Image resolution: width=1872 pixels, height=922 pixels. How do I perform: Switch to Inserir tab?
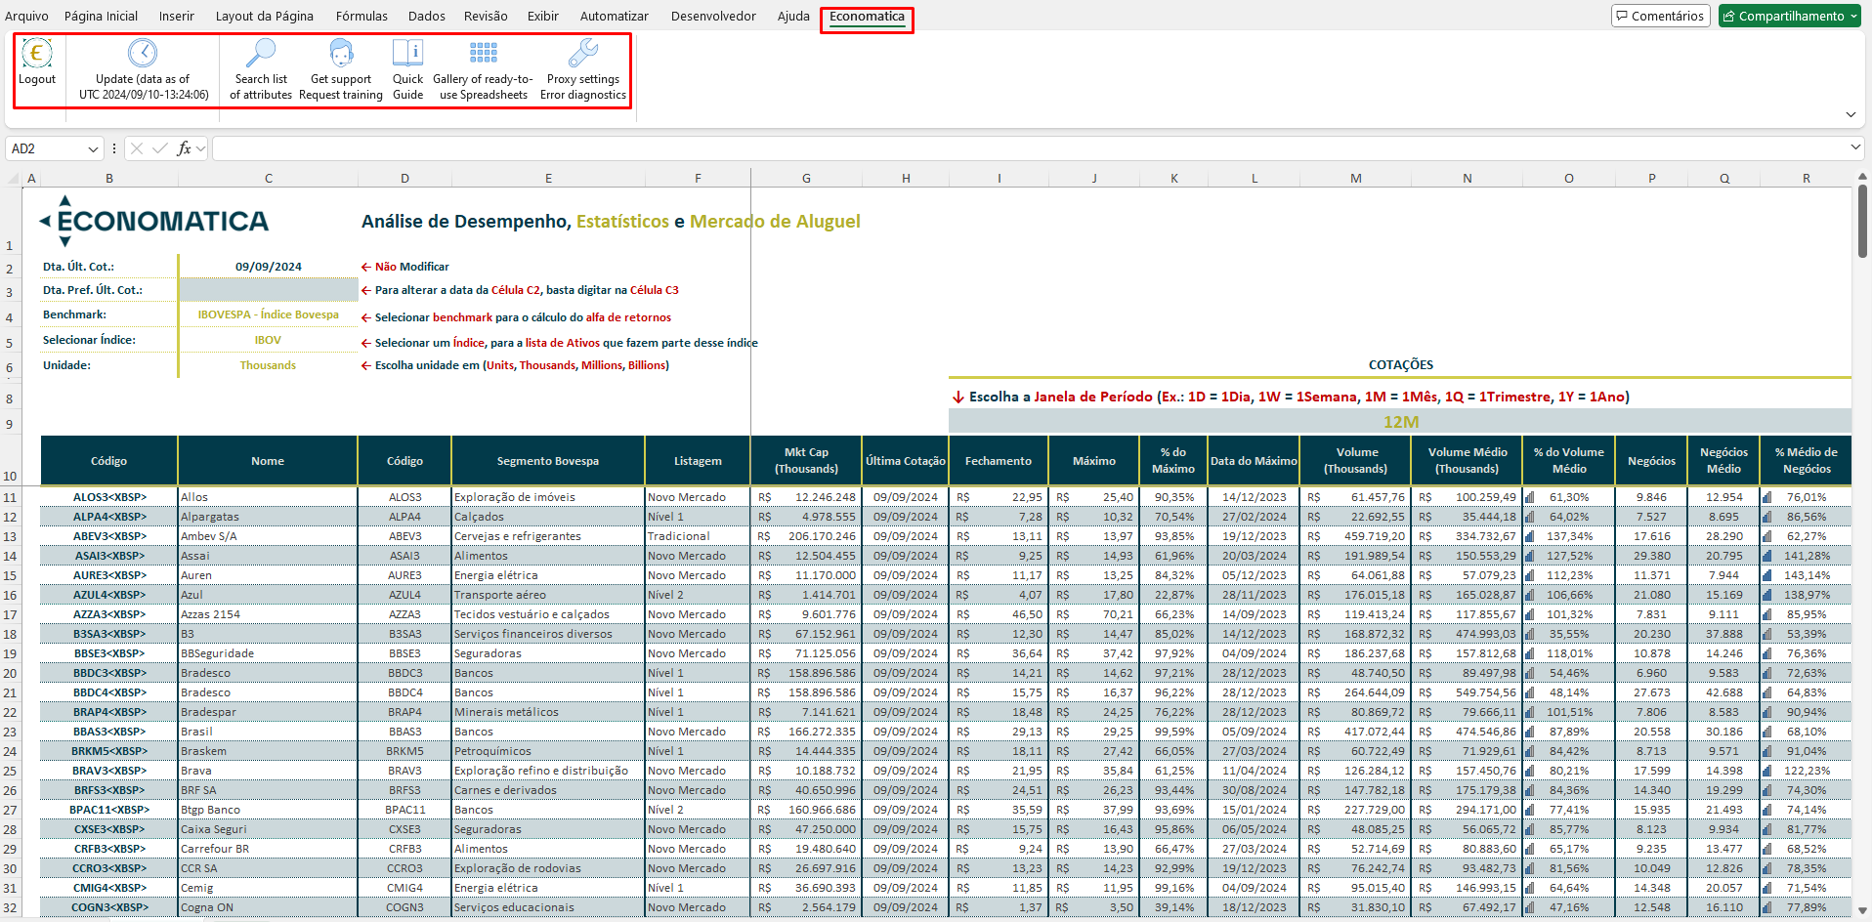(x=177, y=16)
